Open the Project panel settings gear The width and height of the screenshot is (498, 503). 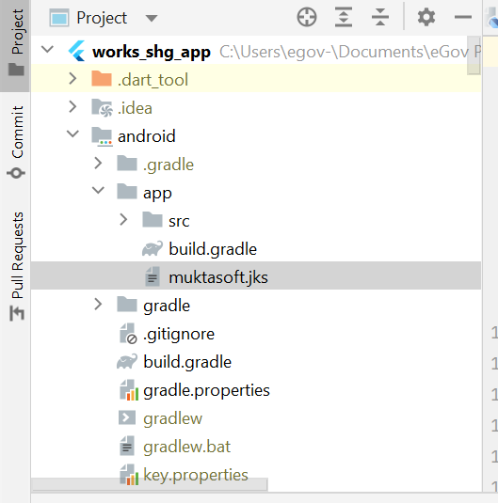pyautogui.click(x=426, y=17)
